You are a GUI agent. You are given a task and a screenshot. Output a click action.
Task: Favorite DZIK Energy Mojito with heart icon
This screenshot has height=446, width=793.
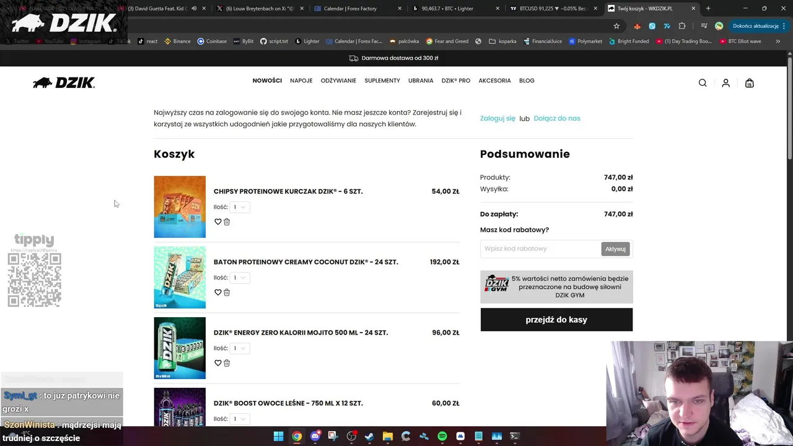pyautogui.click(x=217, y=363)
